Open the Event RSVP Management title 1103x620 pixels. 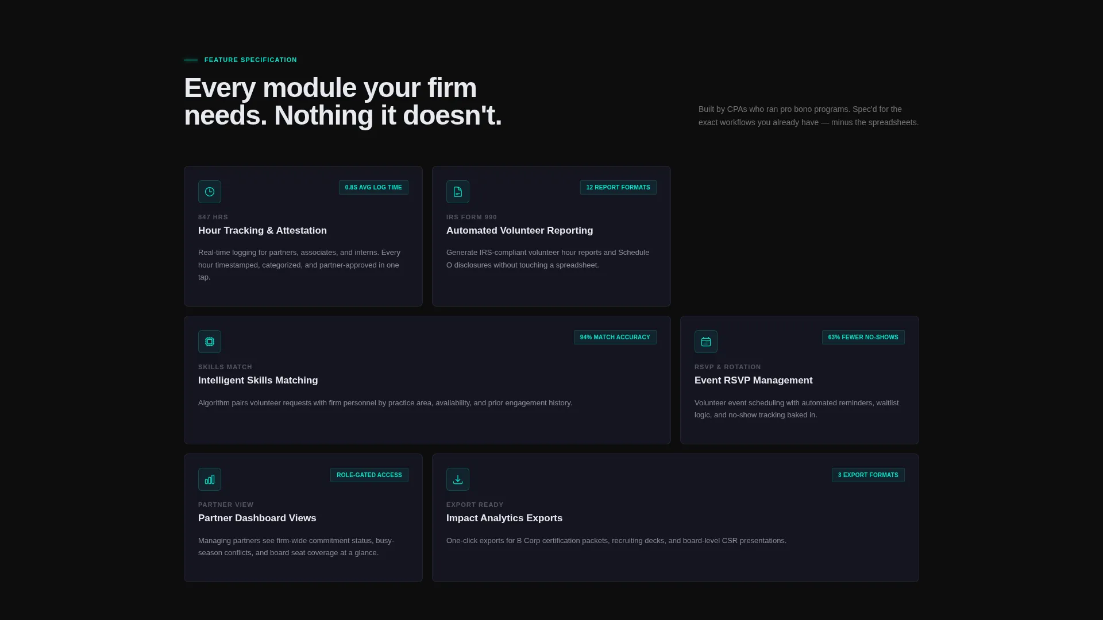[x=753, y=381]
